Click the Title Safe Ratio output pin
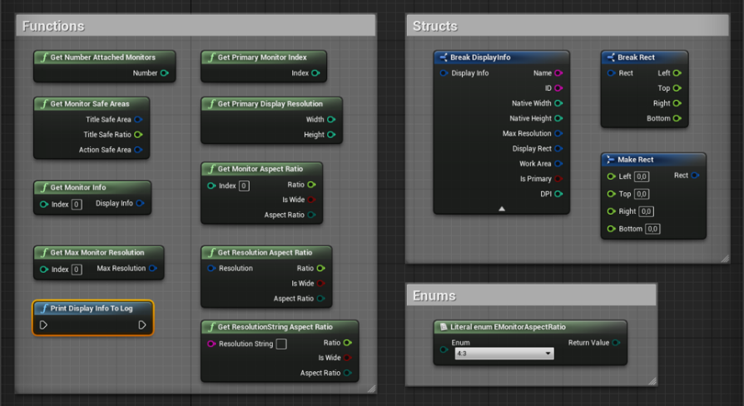Screen dimensions: 744x406 pos(138,135)
